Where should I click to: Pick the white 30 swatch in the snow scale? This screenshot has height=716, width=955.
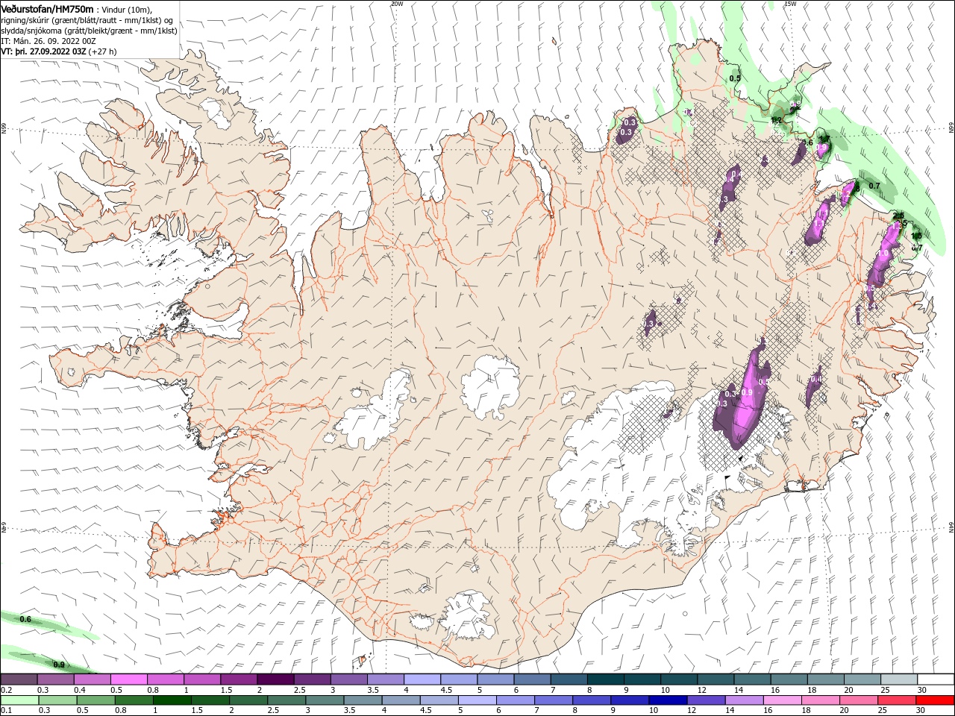936,679
